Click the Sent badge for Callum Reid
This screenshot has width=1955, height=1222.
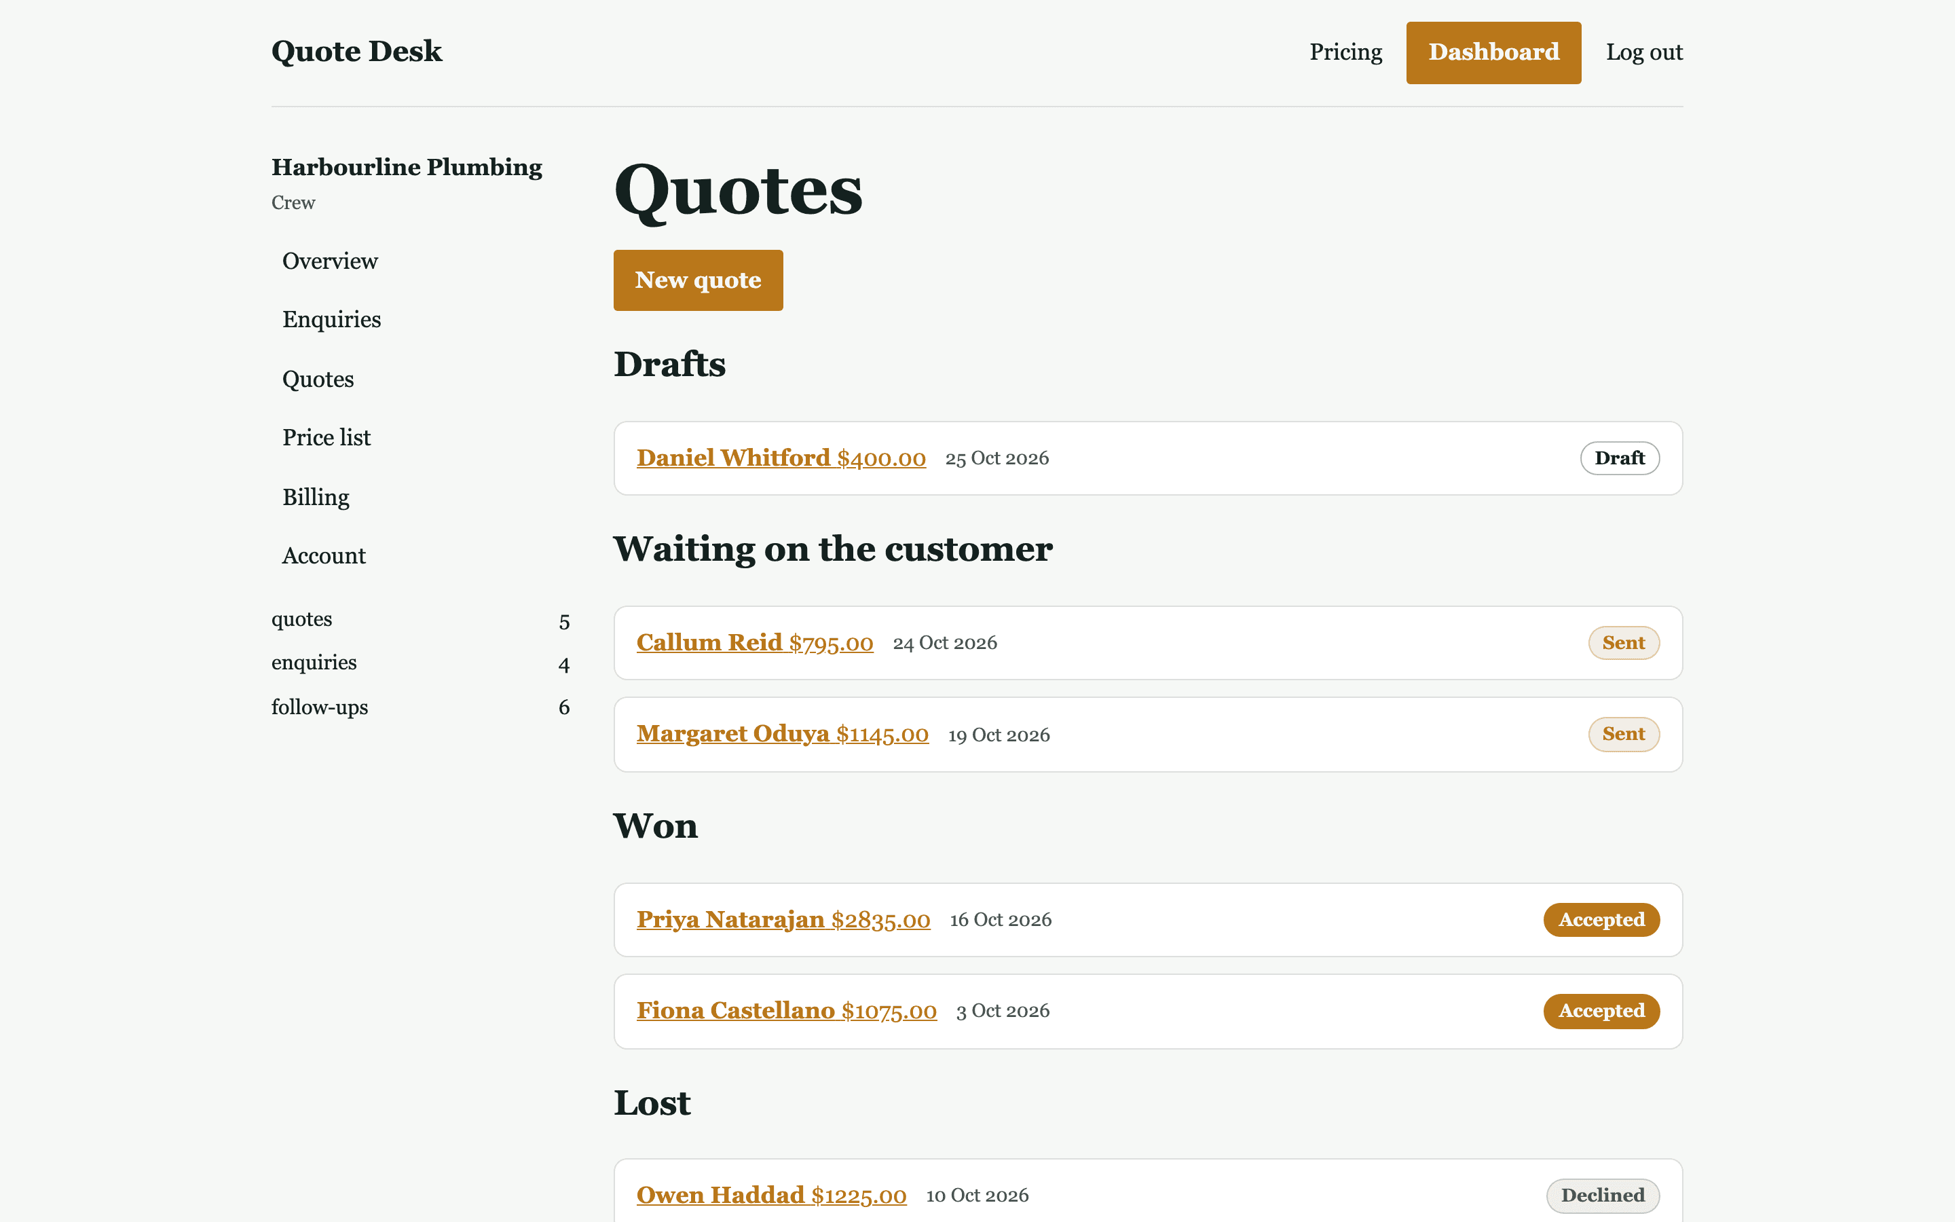pyautogui.click(x=1623, y=642)
